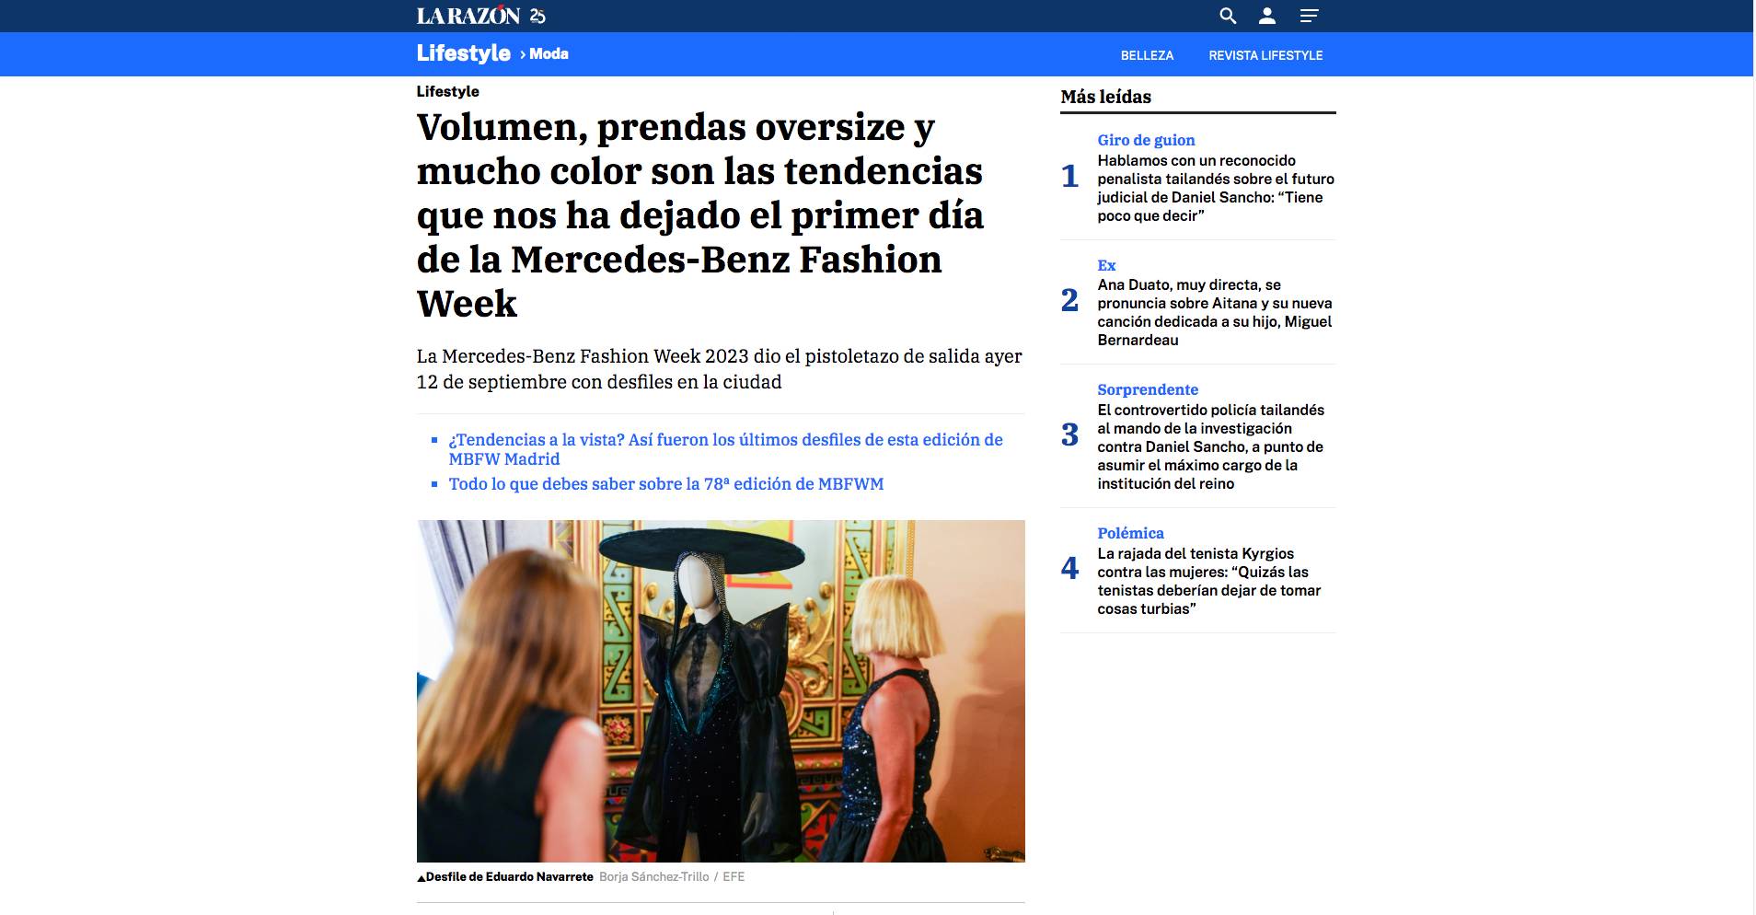Read the Kyrgios tennis article
The height and width of the screenshot is (915, 1756).
(x=1208, y=581)
